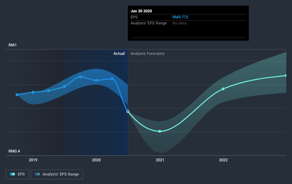Image resolution: width=292 pixels, height=184 pixels.
Task: Click the EPS legend color pill icon
Action: (x=12, y=174)
